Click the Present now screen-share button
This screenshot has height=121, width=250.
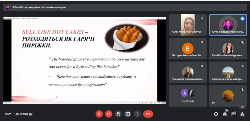tap(128, 114)
